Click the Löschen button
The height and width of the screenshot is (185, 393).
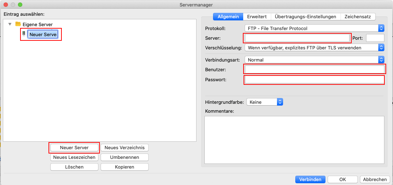pyautogui.click(x=74, y=167)
